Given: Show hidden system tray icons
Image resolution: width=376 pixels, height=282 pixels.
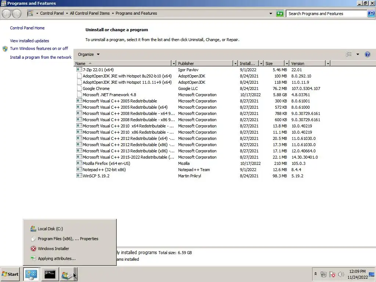Looking at the screenshot, I should pos(315,274).
